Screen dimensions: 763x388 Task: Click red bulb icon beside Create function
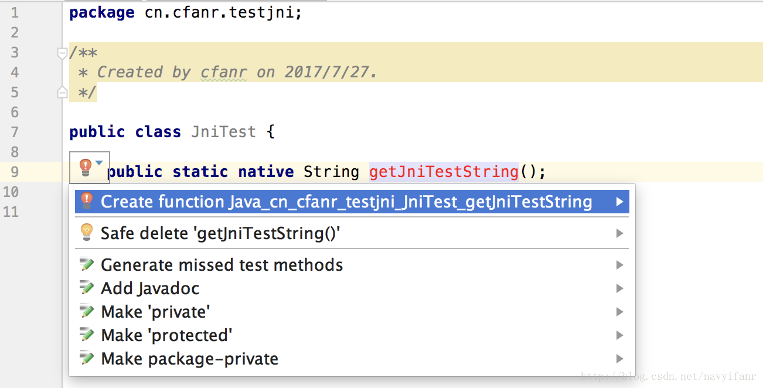(87, 201)
